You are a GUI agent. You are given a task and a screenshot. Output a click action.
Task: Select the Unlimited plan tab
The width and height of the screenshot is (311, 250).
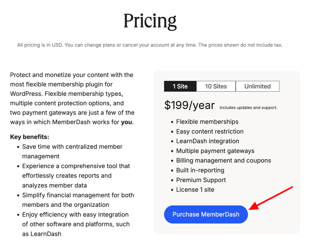(x=258, y=86)
